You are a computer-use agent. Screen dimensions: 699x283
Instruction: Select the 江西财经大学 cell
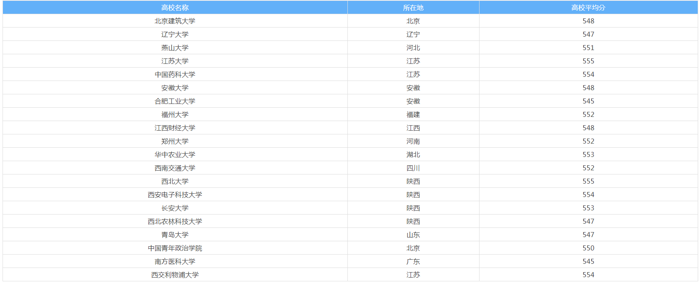[x=175, y=128]
